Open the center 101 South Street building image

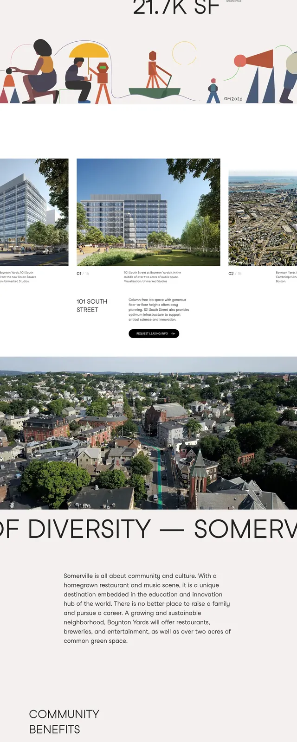tap(148, 212)
